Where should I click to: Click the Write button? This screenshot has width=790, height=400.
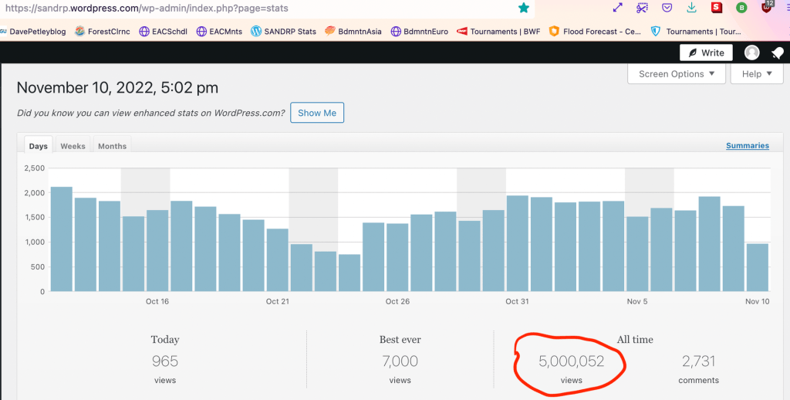(x=705, y=53)
